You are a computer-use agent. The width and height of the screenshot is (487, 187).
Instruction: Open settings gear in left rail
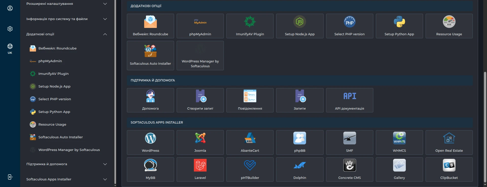[x=10, y=29]
